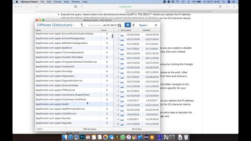This screenshot has width=251, height=141.
Task: Click Safari's Share button in toolbar
Action: point(227,7)
